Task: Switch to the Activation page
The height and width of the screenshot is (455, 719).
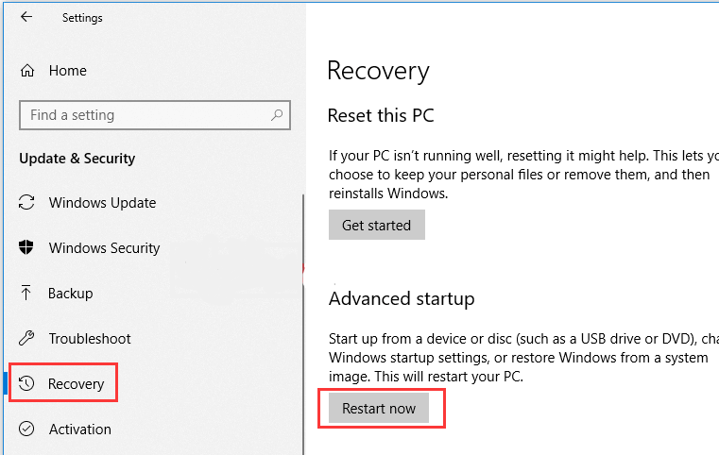Action: [x=80, y=430]
